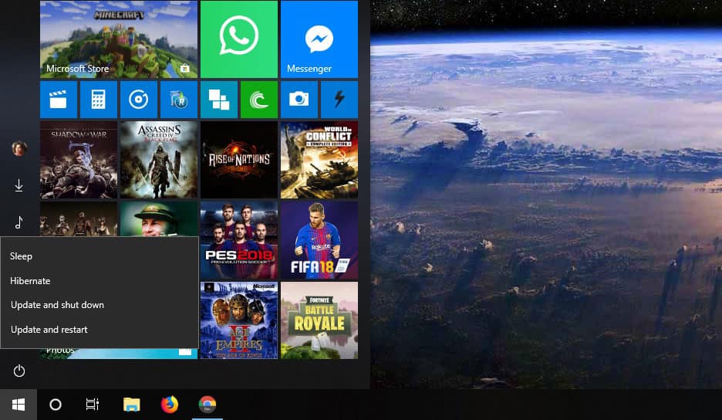Launch Age of Empires II tile

239,320
